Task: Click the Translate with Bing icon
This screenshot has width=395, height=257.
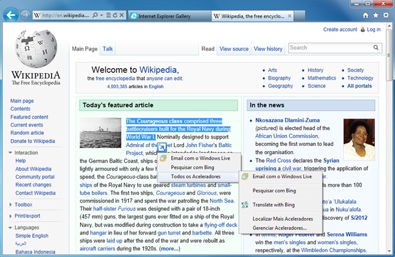Action: [245, 205]
